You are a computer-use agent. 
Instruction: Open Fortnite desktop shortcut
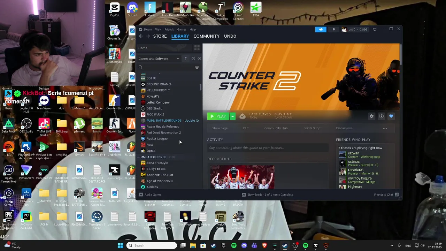click(x=150, y=9)
